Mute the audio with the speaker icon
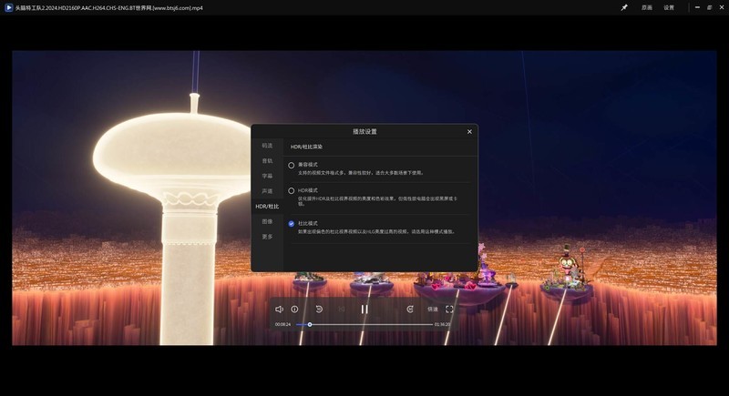The image size is (729, 396). pos(279,310)
